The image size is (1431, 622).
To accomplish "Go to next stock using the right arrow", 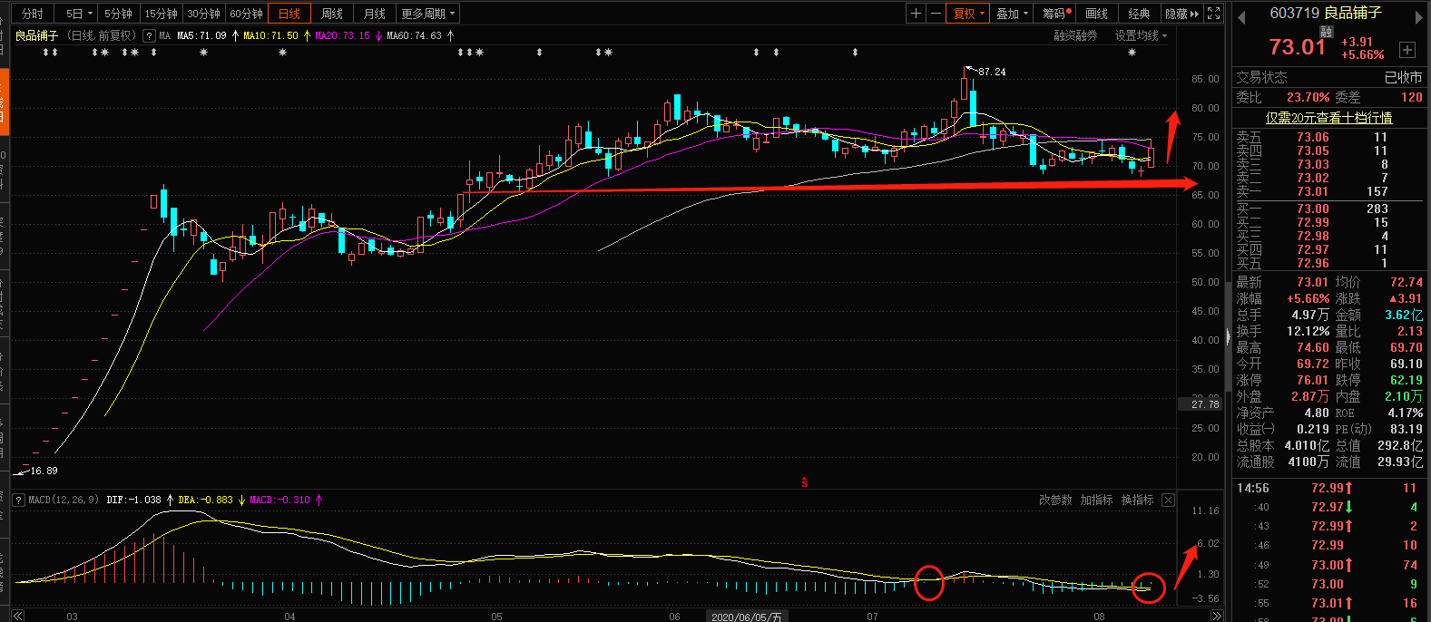I will (1419, 17).
